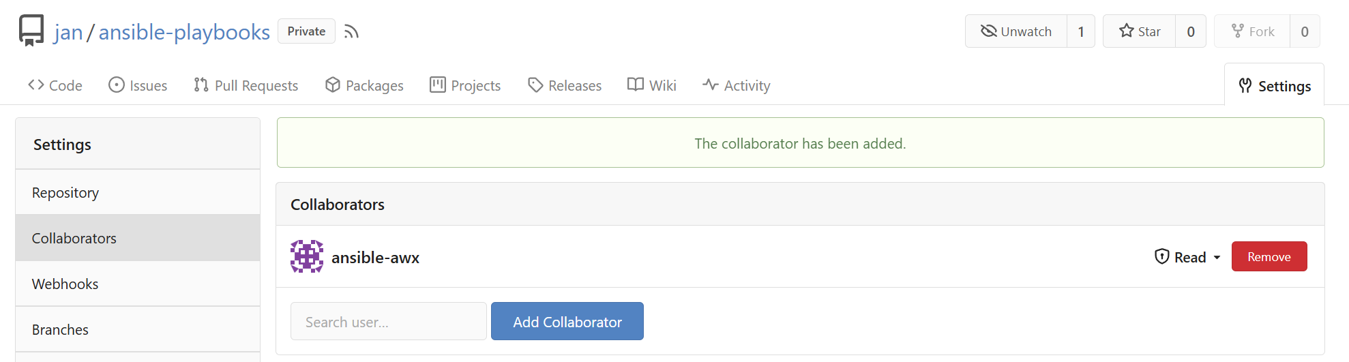Click the repository icon beside jan
The image size is (1349, 362).
(x=31, y=31)
